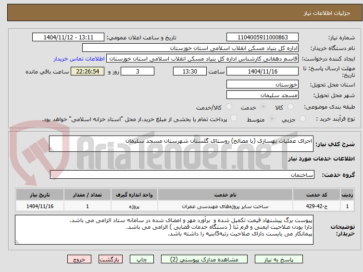The height and width of the screenshot is (272, 363).
Task: Select the کالا/خدمت radio button
Action: (229, 107)
